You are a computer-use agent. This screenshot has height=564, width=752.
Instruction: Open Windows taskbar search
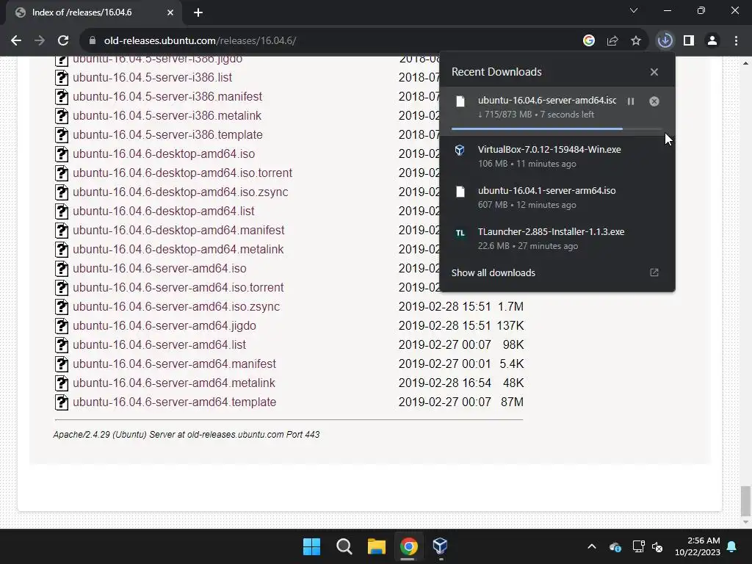pos(344,546)
